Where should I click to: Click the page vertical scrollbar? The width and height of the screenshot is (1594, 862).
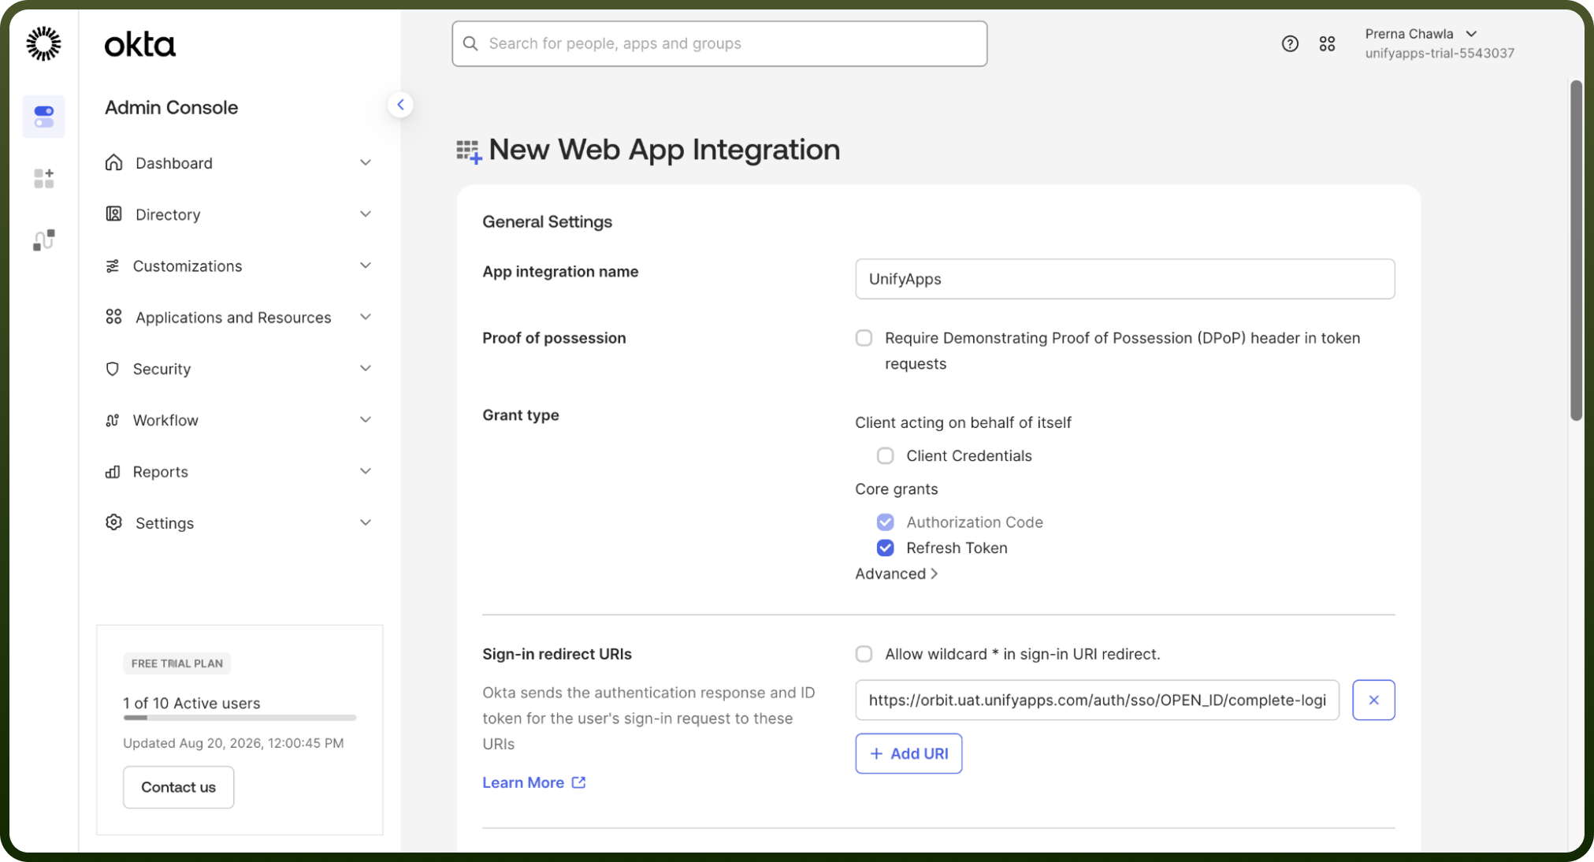point(1576,251)
